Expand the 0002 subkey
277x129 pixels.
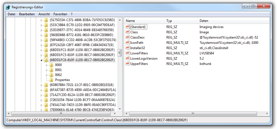tap(47, 75)
